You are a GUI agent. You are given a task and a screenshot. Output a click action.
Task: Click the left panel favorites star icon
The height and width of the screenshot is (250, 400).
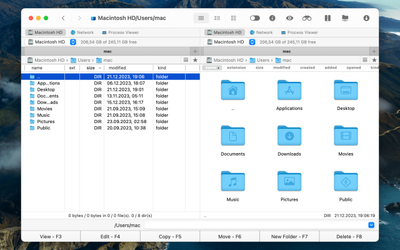pos(195,60)
